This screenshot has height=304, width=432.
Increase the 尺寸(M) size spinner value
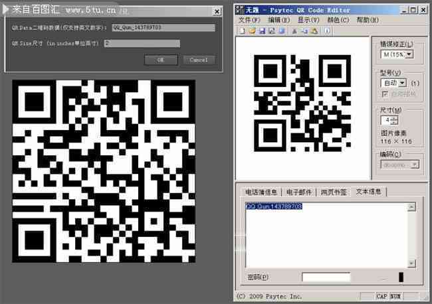pos(395,118)
